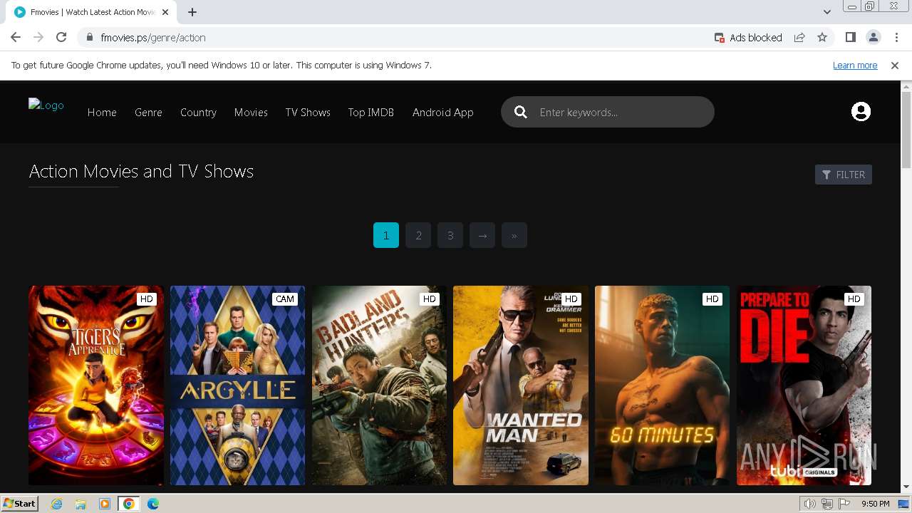
Task: Click Action Movies and TV Shows heading
Action: click(x=141, y=171)
